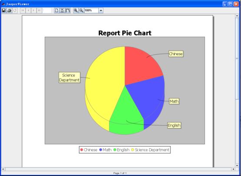Minimize the JasperViewer window
Image resolution: width=241 pixels, height=176 pixels.
[225, 4]
